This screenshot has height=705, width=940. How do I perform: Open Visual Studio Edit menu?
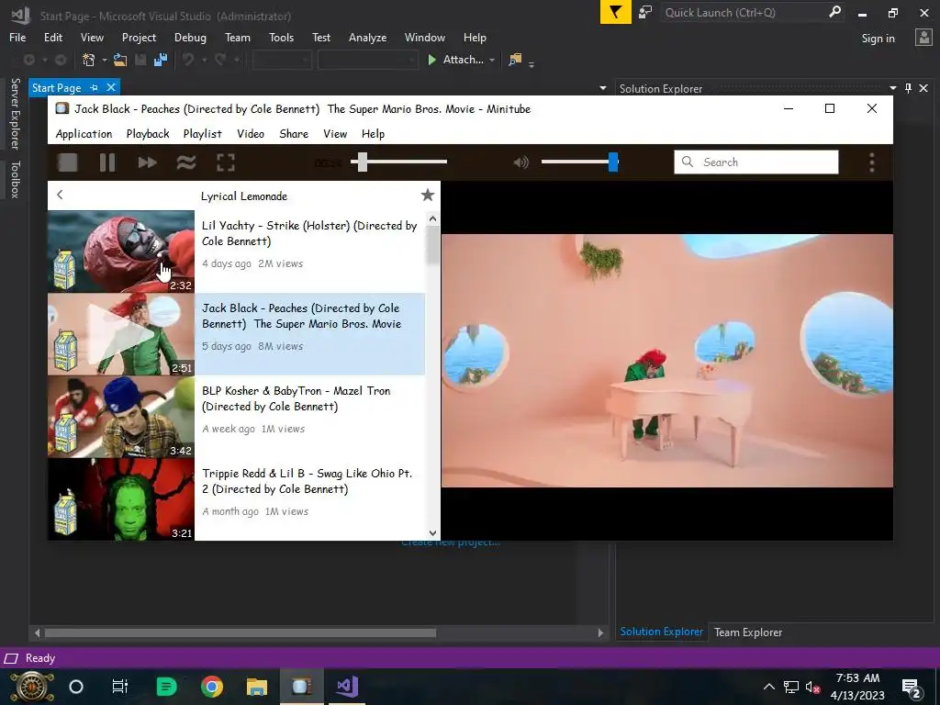coord(52,37)
